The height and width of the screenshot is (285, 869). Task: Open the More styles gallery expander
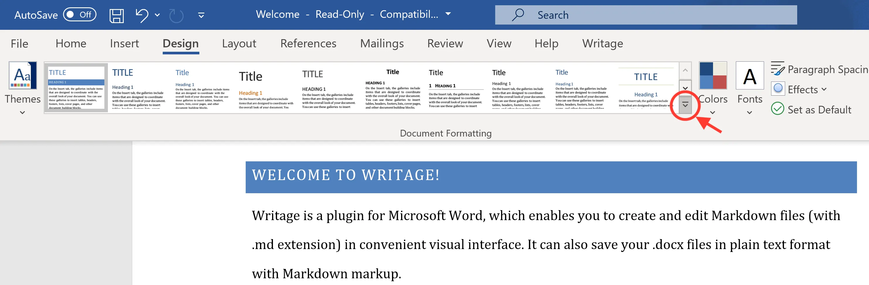(685, 104)
